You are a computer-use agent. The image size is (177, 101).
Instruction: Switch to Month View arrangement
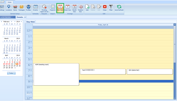tap(74, 9)
